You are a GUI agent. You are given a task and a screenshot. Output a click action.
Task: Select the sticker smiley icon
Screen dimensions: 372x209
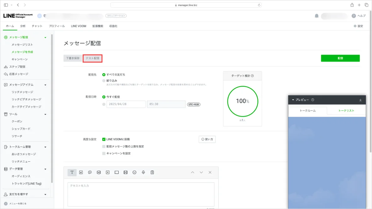135,172
